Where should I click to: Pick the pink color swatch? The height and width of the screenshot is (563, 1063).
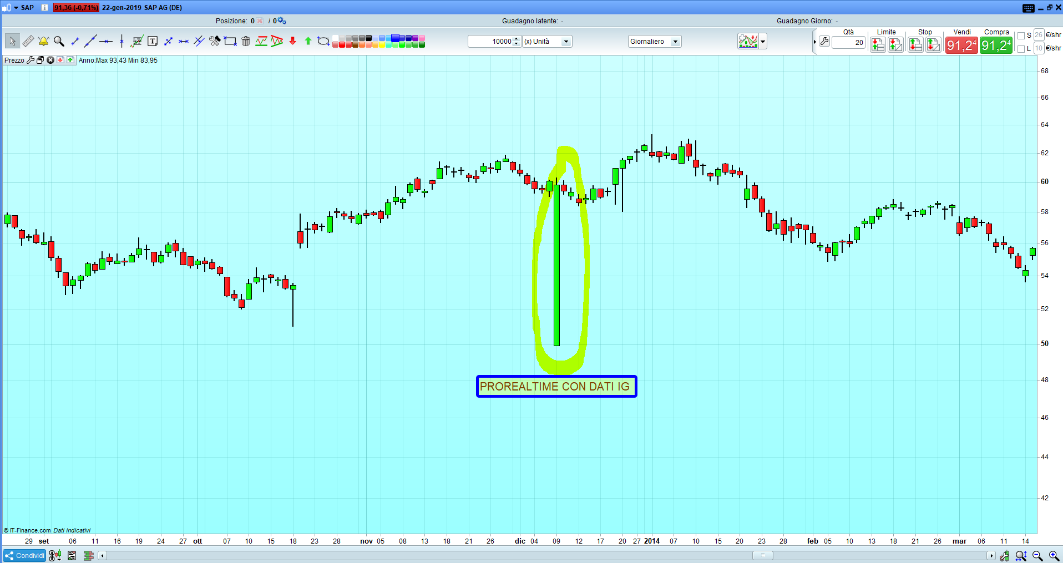pyautogui.click(x=422, y=38)
